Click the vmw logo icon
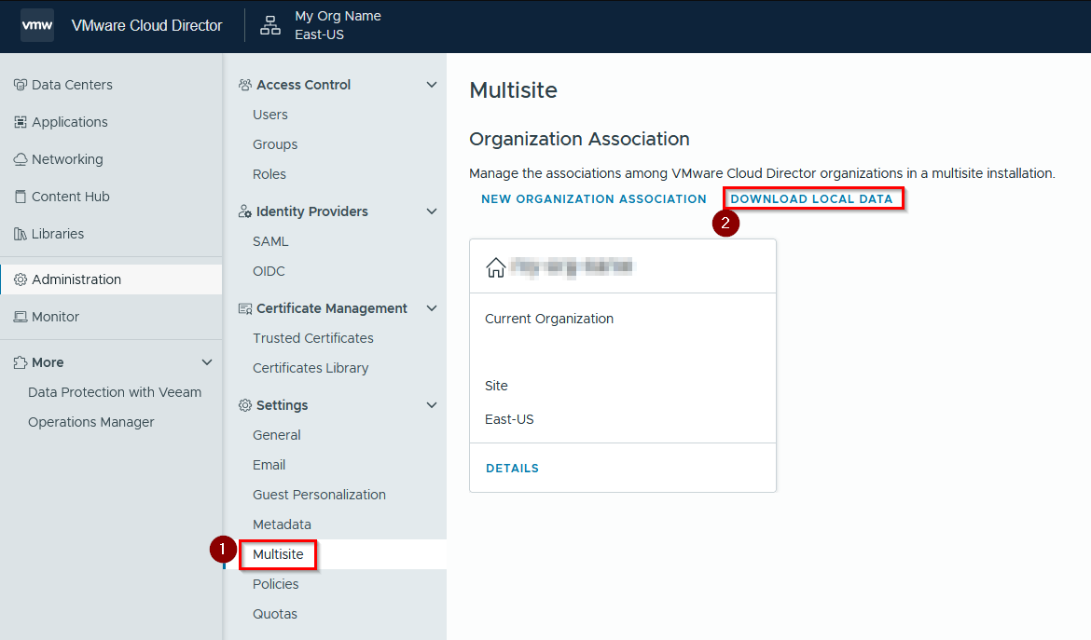This screenshot has height=640, width=1091. click(37, 26)
